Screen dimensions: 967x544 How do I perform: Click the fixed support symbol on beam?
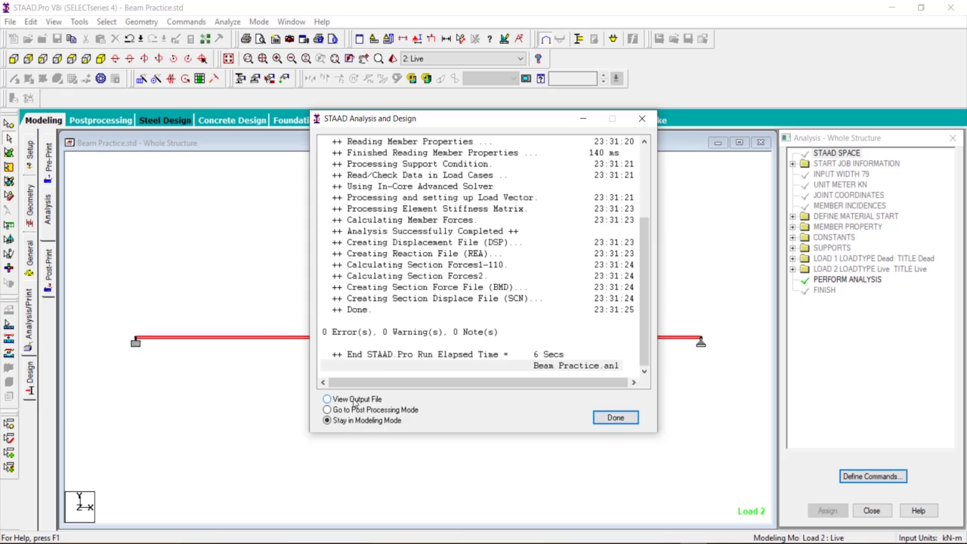135,342
